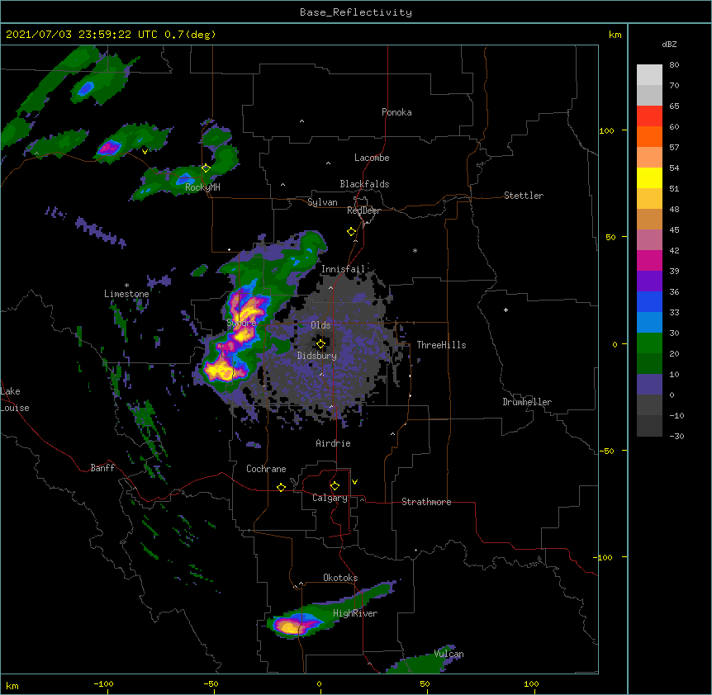Image resolution: width=712 pixels, height=695 pixels.
Task: Select the top white 80-70 dBZ legend swatch
Action: 649,75
